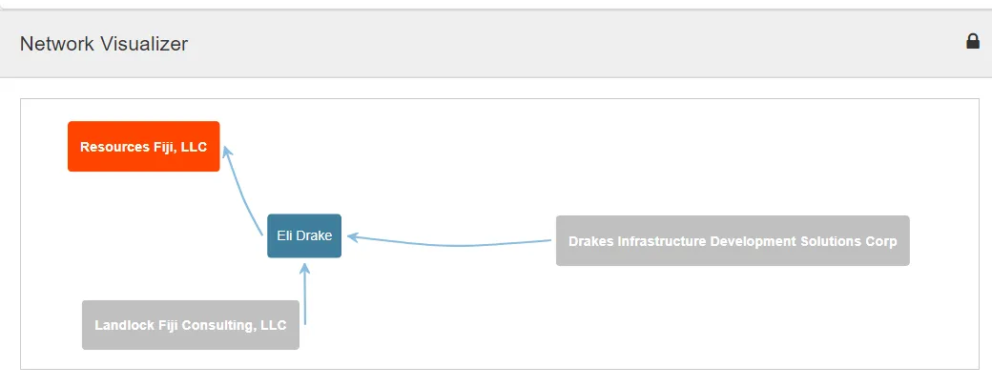Click the arrowhead pointing at Resources Fiji, LLC
The image size is (992, 387).
[227, 153]
